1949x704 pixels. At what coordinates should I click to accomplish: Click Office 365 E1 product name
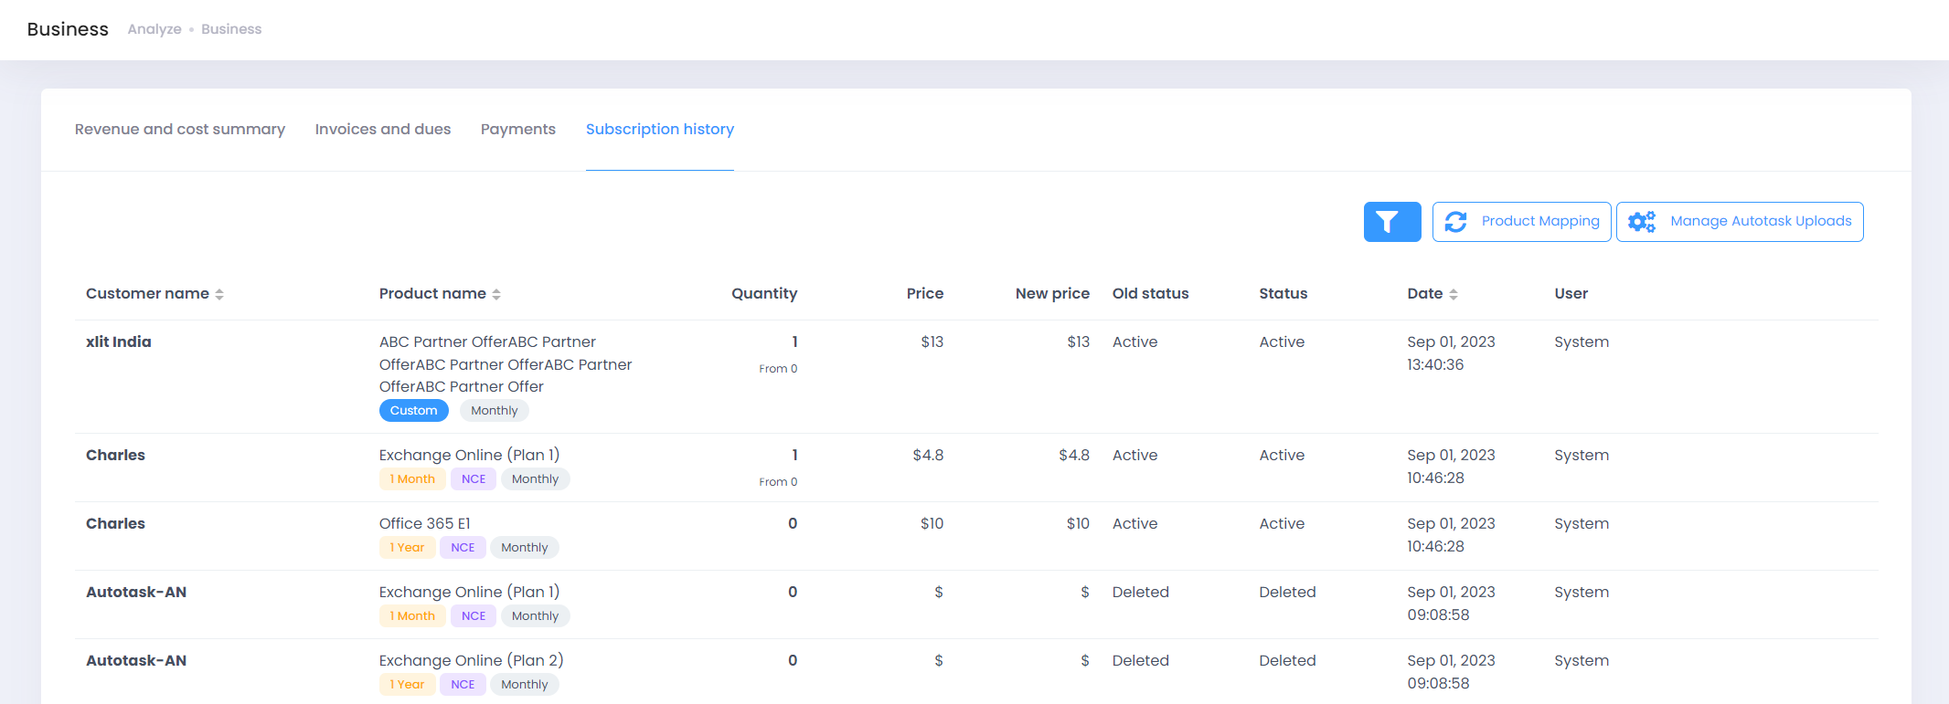tap(425, 523)
